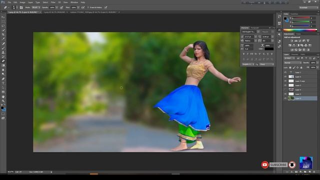Image resolution: width=320 pixels, height=180 pixels.
Task: Open the Image menu
Action: [x=22, y=2]
